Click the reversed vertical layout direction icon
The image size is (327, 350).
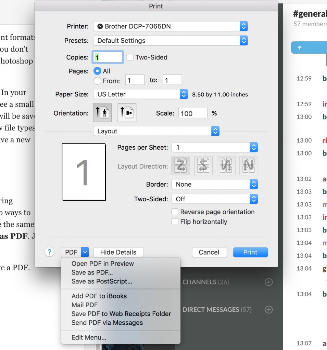coord(249,166)
